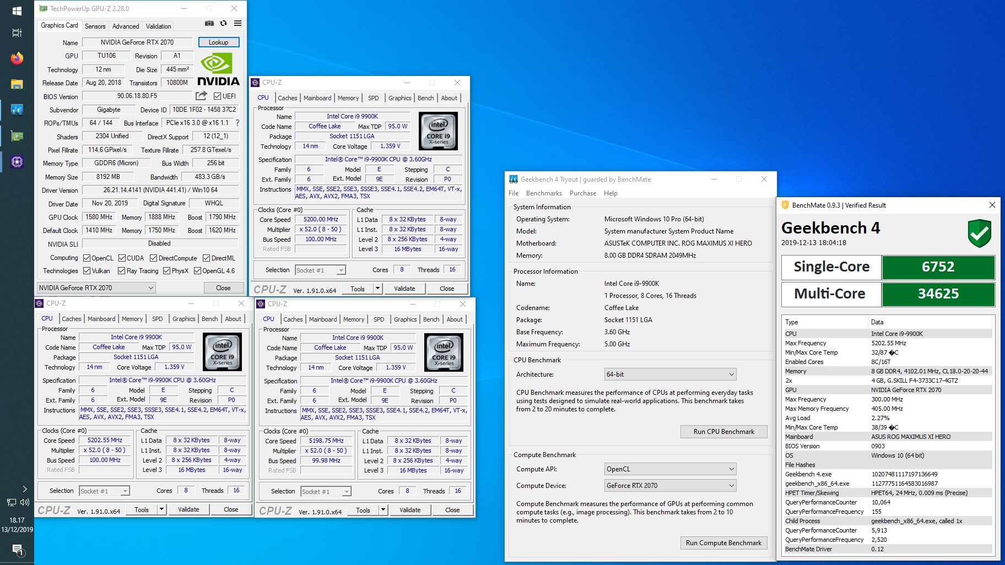This screenshot has width=1005, height=565.
Task: Toggle the DirectCompute checkbox
Action: coord(153,258)
